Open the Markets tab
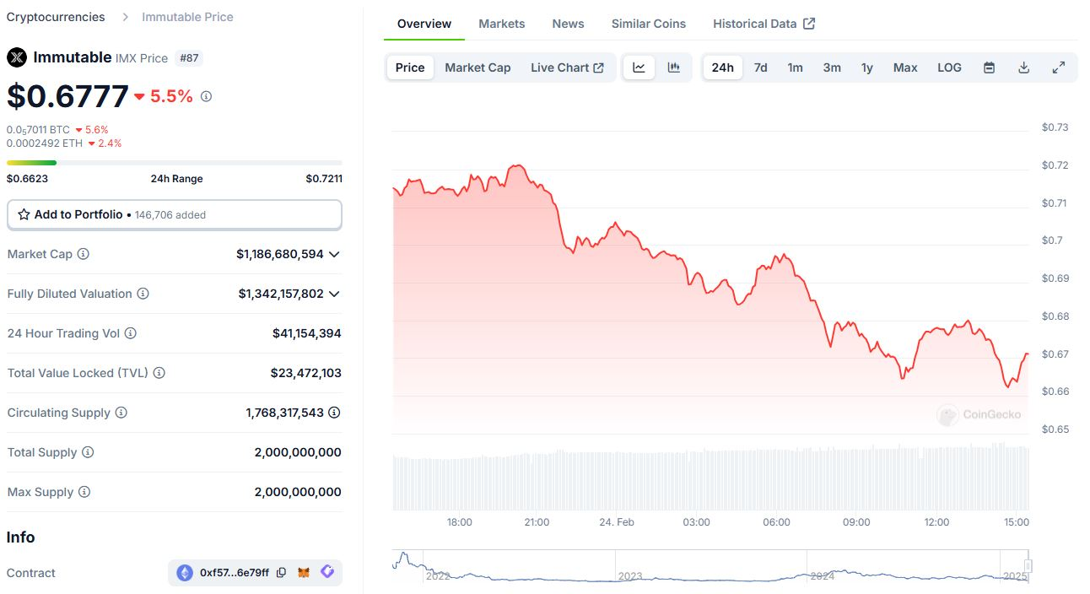The height and width of the screenshot is (594, 1090). (x=501, y=24)
